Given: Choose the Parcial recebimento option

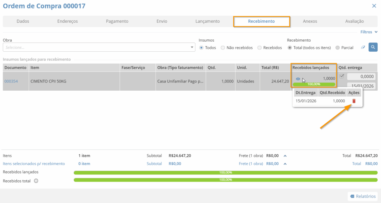Looking at the screenshot, I should (x=337, y=48).
